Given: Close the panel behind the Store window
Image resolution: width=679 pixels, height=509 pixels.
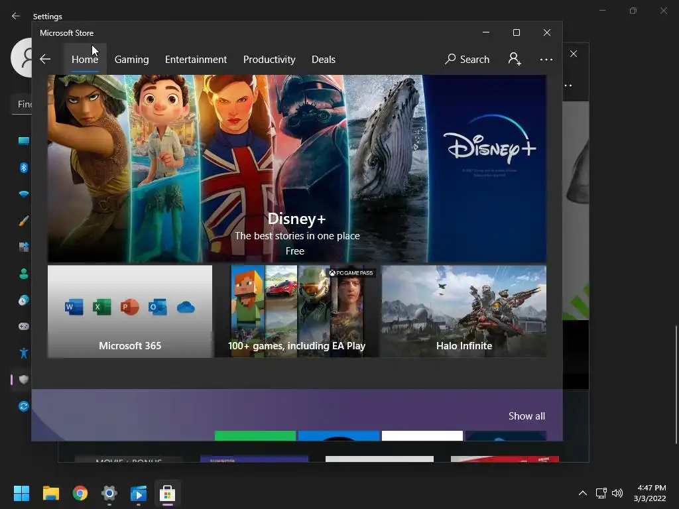Looking at the screenshot, I should (574, 54).
